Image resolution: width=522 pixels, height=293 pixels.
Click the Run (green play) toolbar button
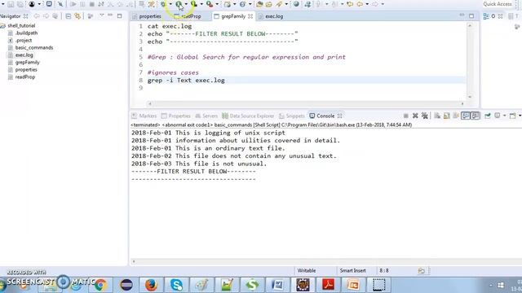tap(179, 4)
